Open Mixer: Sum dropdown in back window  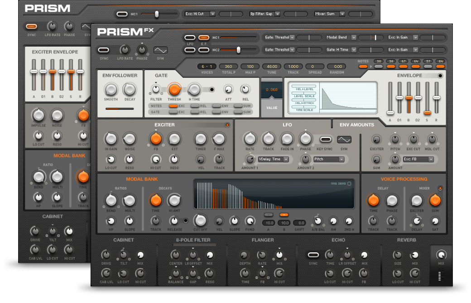pos(330,14)
